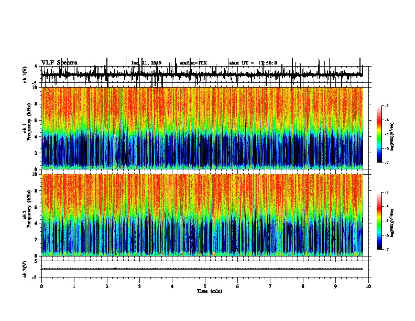Click the '3' time axis tick label
Screen dimensions: 415x321
(139, 286)
